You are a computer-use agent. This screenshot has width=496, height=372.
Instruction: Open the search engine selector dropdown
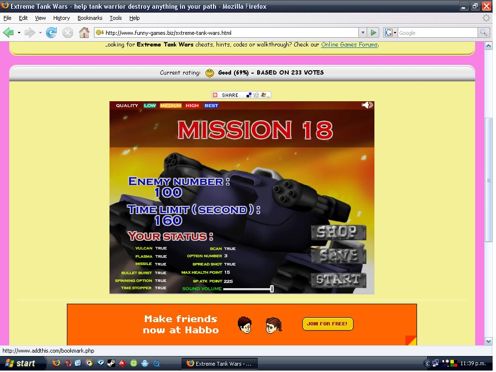pos(390,32)
